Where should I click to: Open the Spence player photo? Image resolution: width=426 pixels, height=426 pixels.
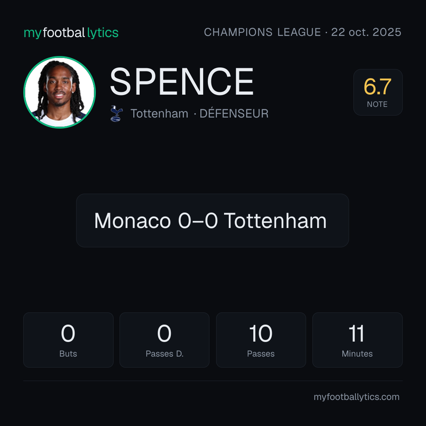click(60, 92)
